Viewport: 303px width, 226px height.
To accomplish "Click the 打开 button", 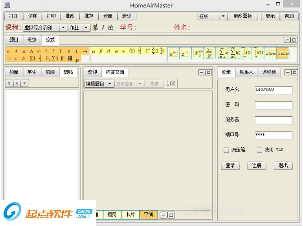I will (x=13, y=16).
